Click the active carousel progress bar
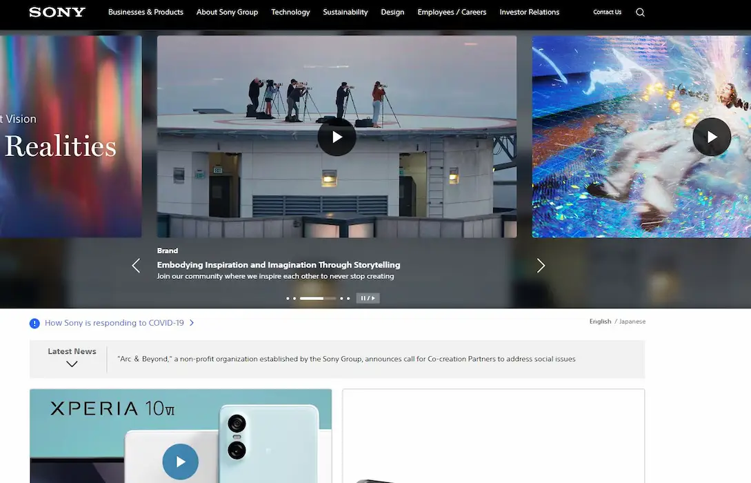Image resolution: width=751 pixels, height=483 pixels. (317, 298)
